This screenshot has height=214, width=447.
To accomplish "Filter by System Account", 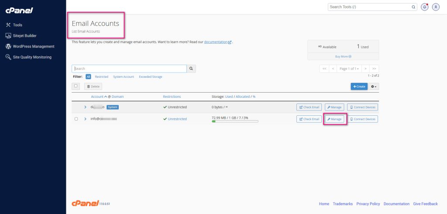I will pos(124,77).
